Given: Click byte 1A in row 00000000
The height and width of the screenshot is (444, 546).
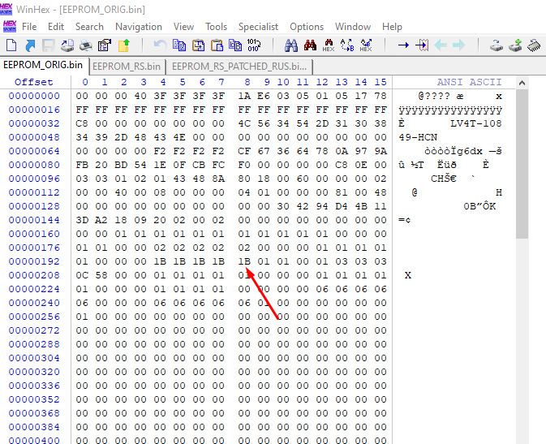Looking at the screenshot, I should (244, 97).
